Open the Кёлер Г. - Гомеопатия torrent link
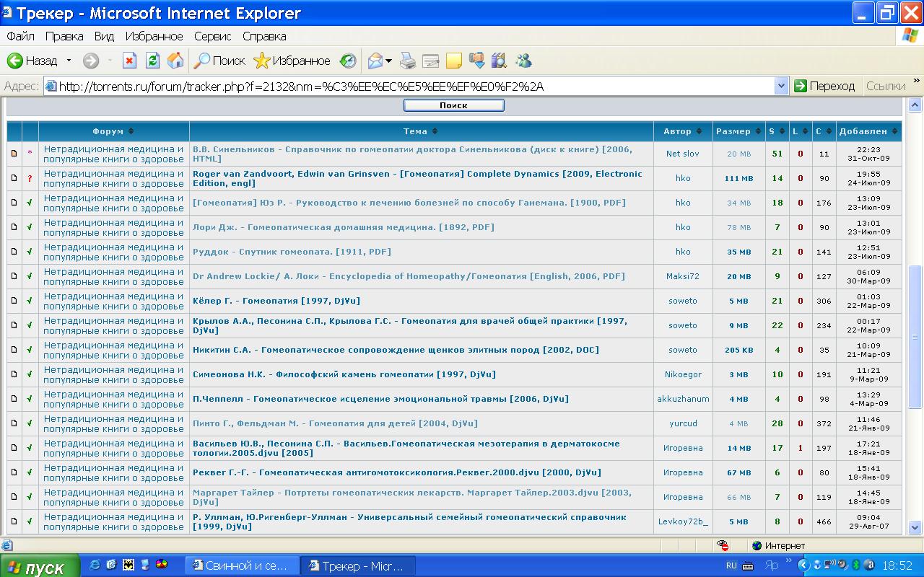The height and width of the screenshot is (577, 924). [276, 301]
